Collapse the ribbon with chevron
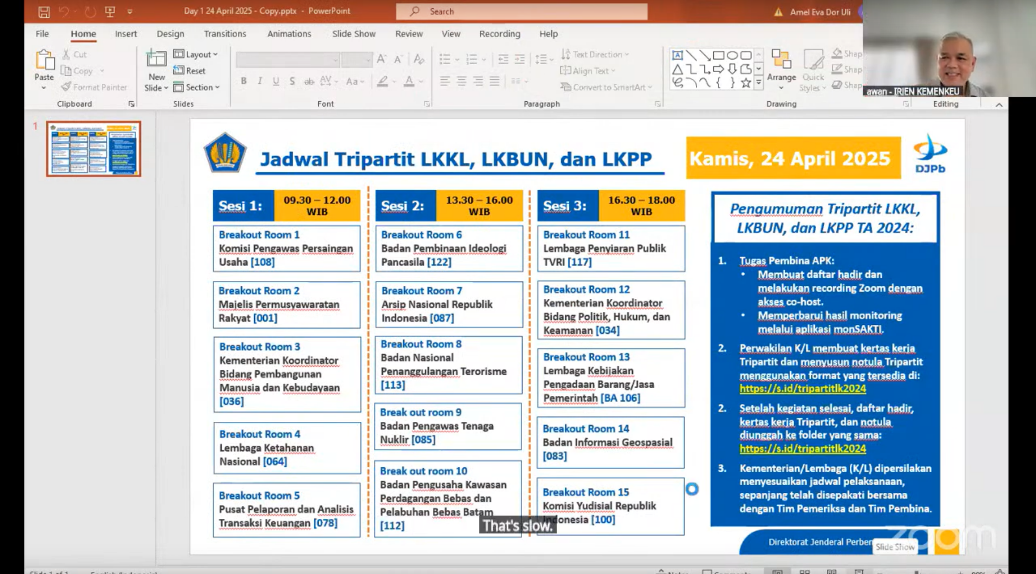The height and width of the screenshot is (574, 1036). pos(999,105)
